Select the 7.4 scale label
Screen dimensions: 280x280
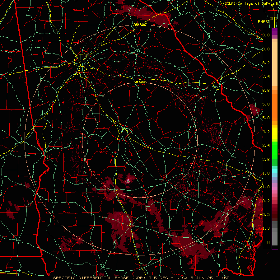point(266,77)
